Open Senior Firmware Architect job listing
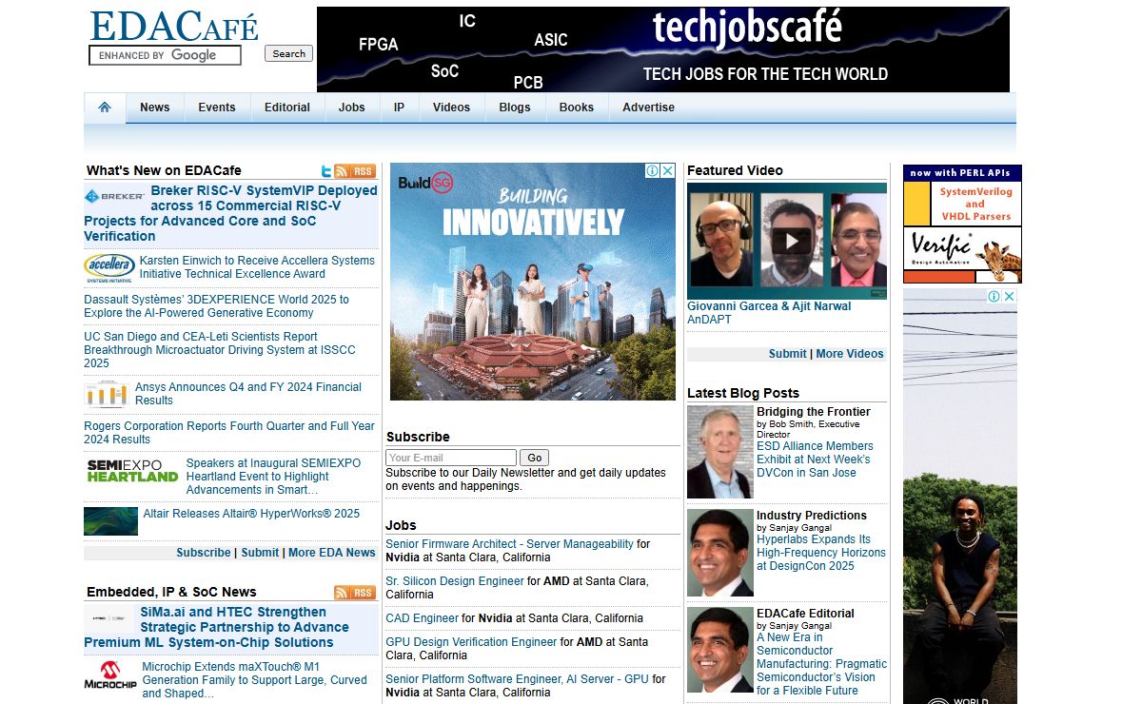 509,545
